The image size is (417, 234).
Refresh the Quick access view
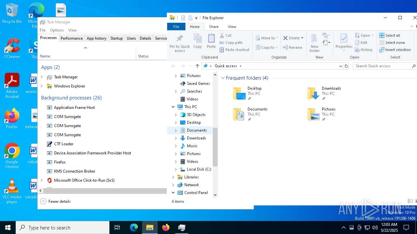point(346,66)
